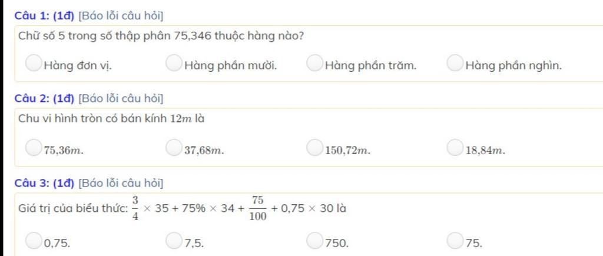
Task: Pick the 150,72m radio button
Action: 314,148
